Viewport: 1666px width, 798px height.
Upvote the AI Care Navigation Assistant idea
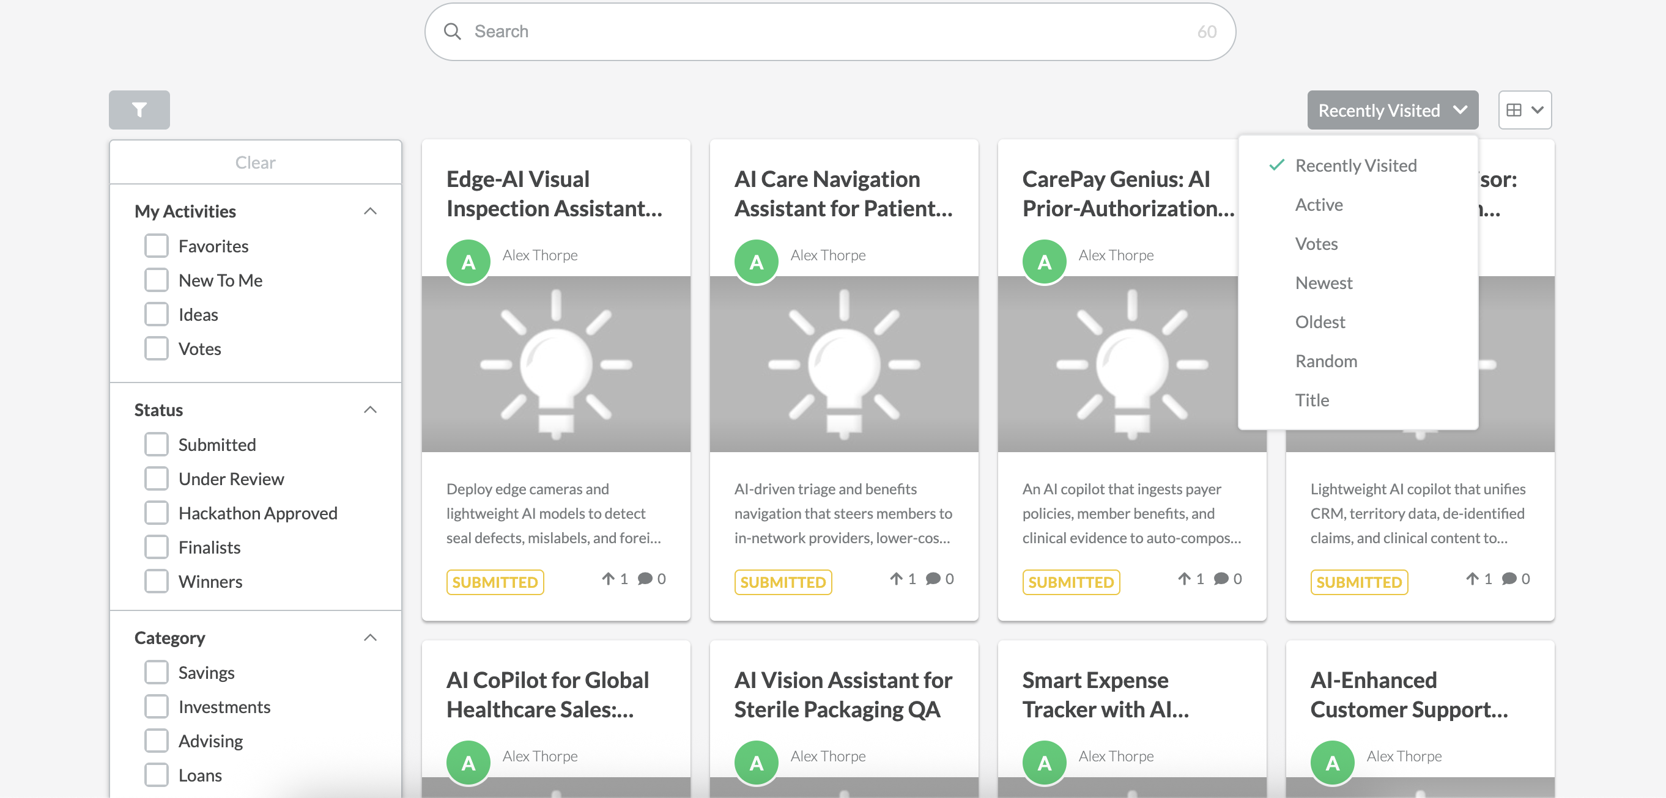pyautogui.click(x=896, y=578)
